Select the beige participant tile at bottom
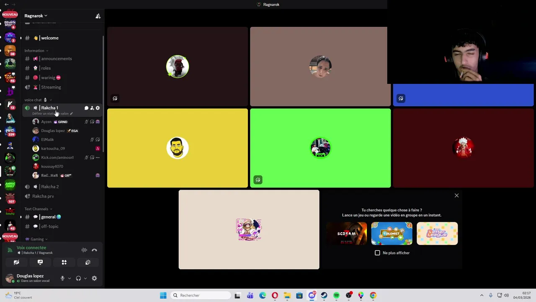Viewport: 536px width, 302px height. (x=249, y=229)
